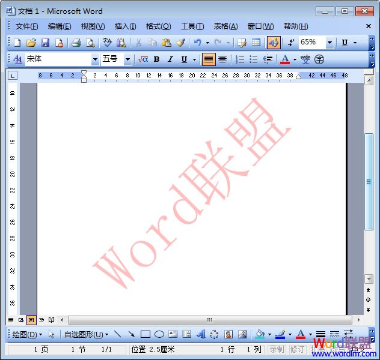Open the font name dropdown
Image resolution: width=380 pixels, height=360 pixels.
pyautogui.click(x=95, y=59)
